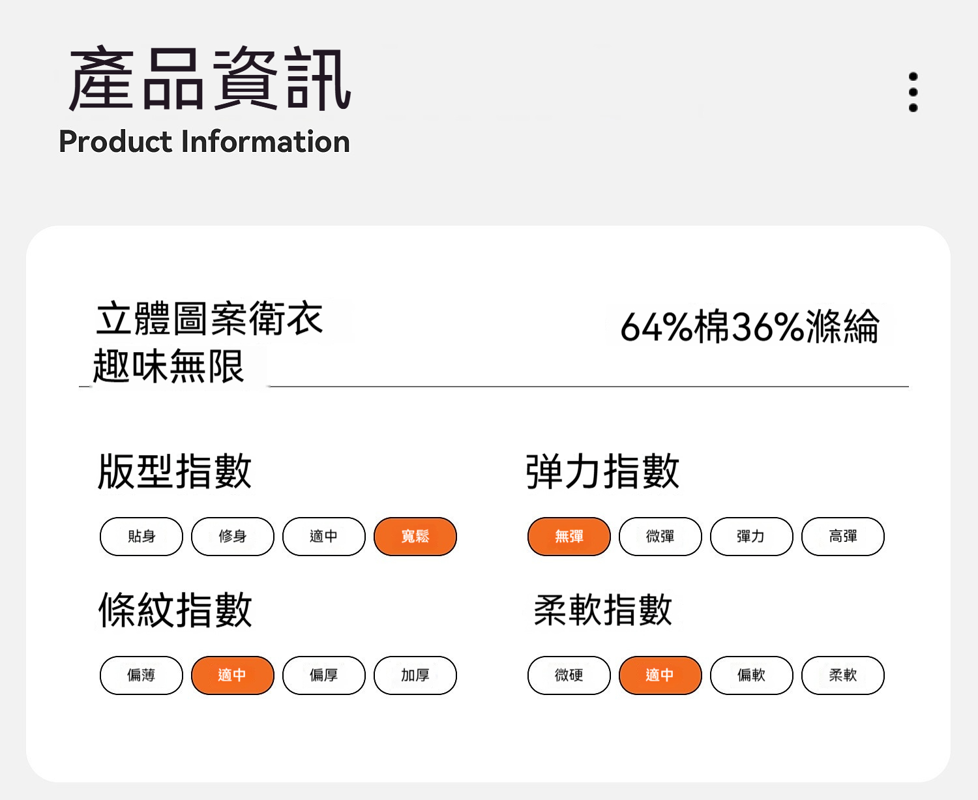
Task: Select the 偏薄 thickness option
Action: 141,675
